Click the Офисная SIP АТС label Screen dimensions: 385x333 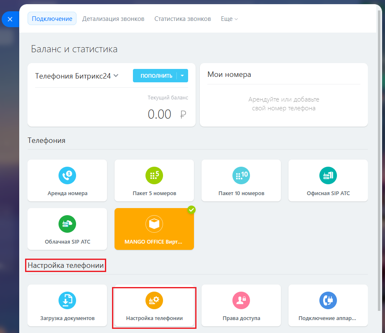pyautogui.click(x=328, y=193)
